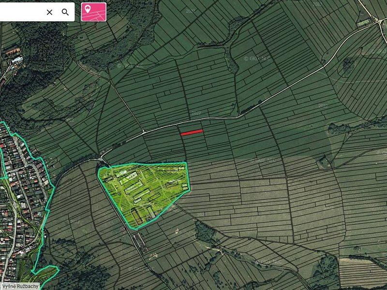387x290 pixels.
Task: Open the pink cadastral map layer button
Action: click(93, 12)
